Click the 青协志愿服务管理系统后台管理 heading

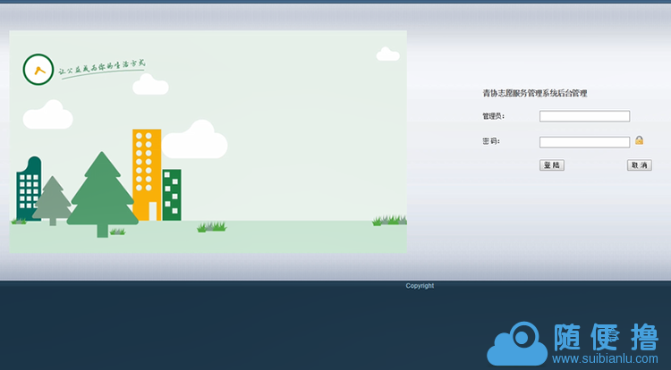534,93
